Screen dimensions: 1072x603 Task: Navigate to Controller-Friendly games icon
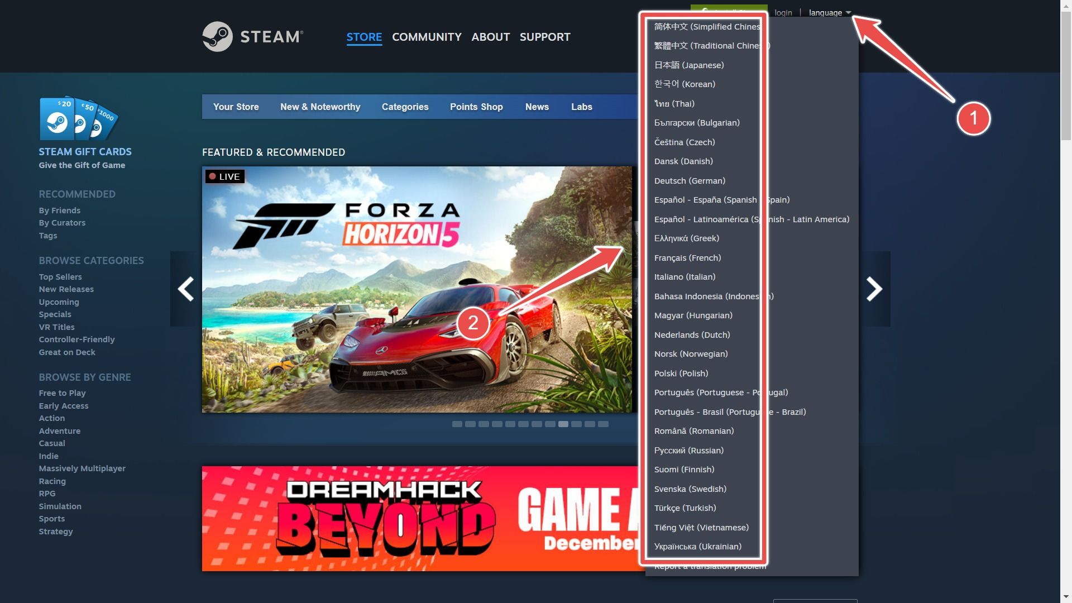tap(76, 339)
